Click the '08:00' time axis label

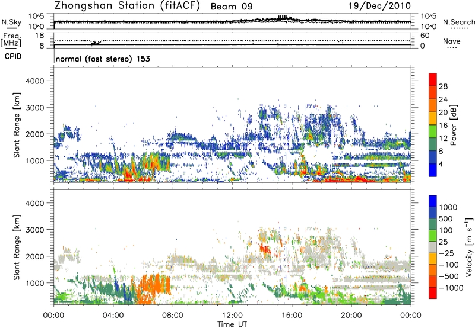172,316
